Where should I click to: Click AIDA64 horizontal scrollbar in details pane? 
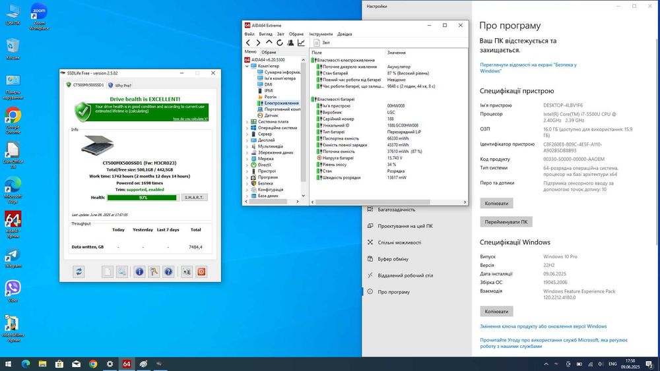372,202
